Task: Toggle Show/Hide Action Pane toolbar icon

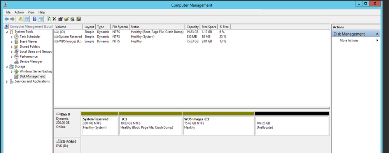Action: click(41, 19)
